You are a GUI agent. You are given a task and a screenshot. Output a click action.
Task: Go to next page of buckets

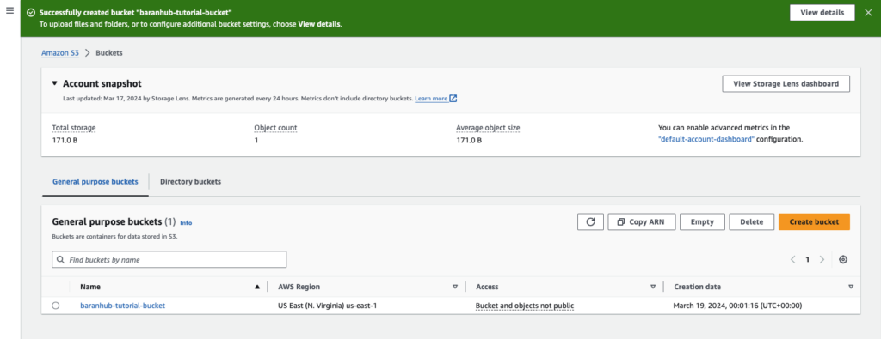(822, 260)
